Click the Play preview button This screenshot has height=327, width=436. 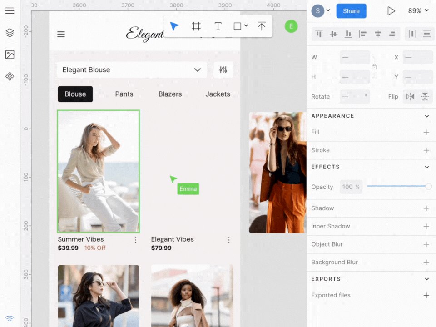[x=391, y=11]
